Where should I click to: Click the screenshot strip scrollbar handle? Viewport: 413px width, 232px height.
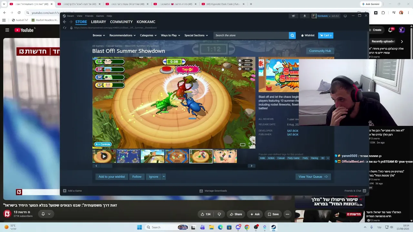point(106,166)
